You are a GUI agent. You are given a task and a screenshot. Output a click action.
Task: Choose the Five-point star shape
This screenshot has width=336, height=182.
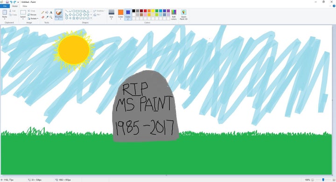click(x=74, y=18)
